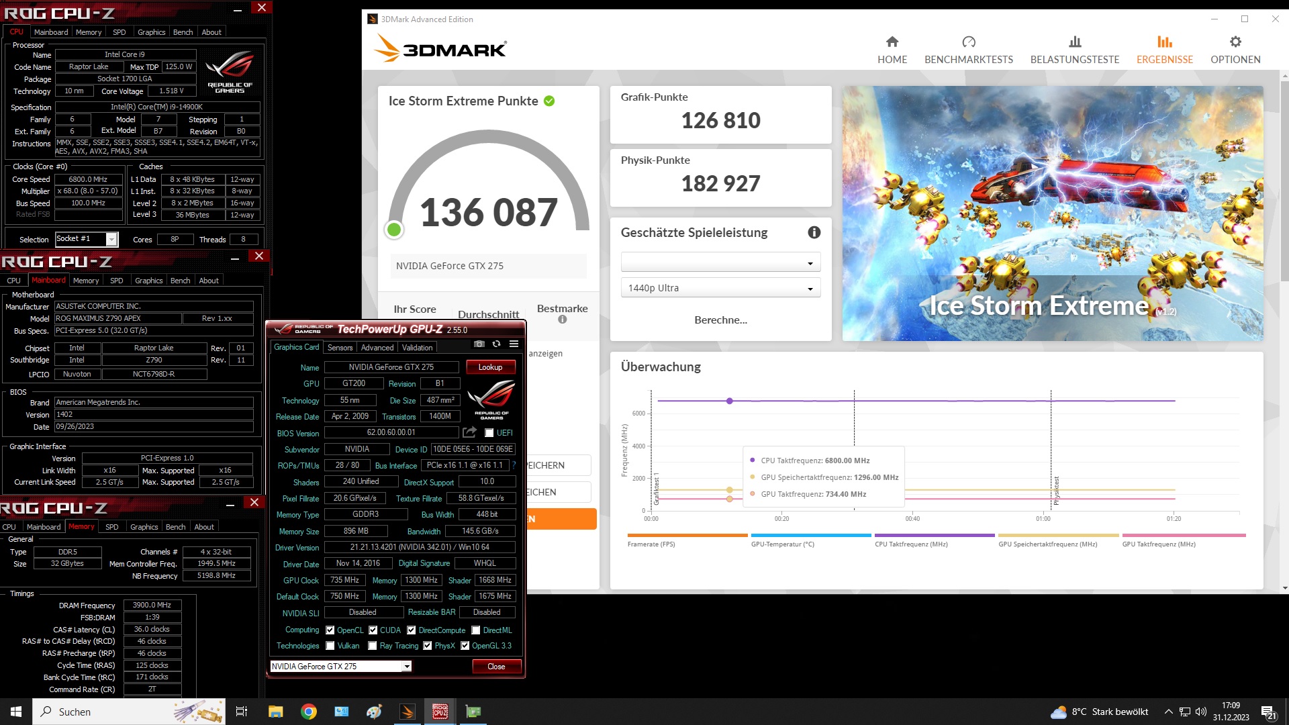Screen dimensions: 1289x725
Task: Switch to 3DMark via its taskbar icon
Action: pos(408,712)
